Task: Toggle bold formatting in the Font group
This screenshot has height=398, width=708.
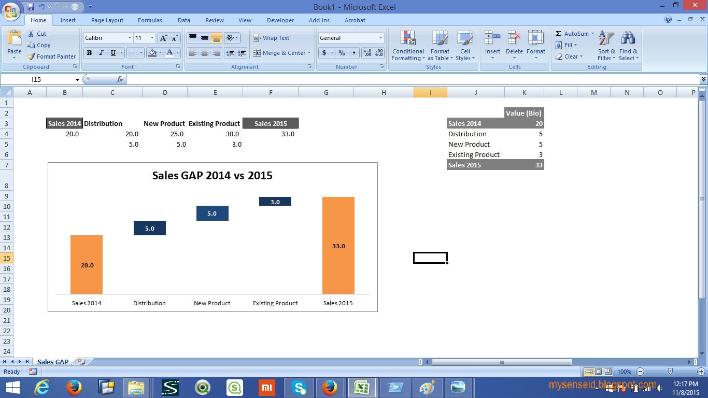Action: [89, 52]
